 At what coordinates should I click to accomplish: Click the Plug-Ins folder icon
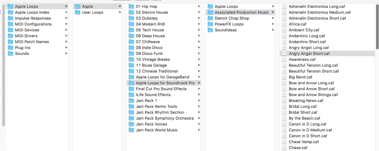pos(10,47)
